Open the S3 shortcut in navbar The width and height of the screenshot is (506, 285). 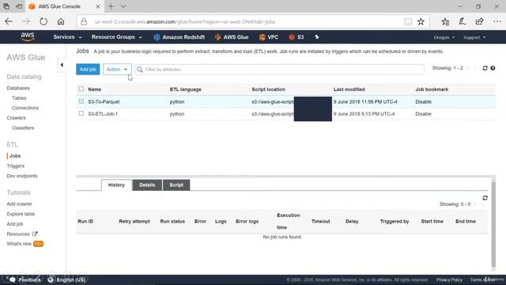click(296, 37)
